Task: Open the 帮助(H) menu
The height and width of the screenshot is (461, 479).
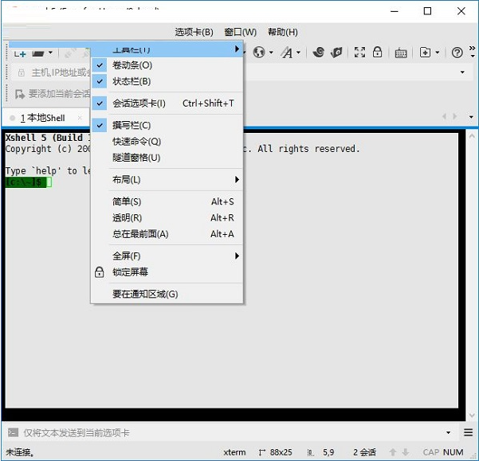Action: (x=283, y=32)
